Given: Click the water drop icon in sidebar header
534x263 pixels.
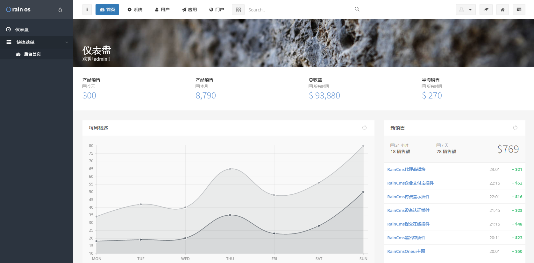Looking at the screenshot, I should 60,10.
